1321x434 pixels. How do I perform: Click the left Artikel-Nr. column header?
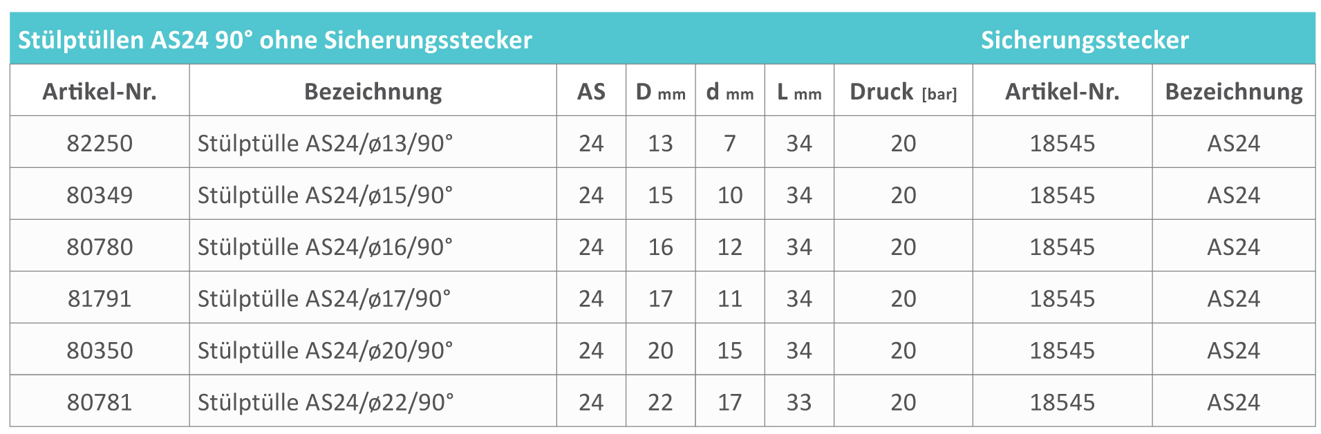(100, 92)
